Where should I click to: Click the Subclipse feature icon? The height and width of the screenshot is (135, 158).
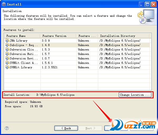(x=7, y=45)
